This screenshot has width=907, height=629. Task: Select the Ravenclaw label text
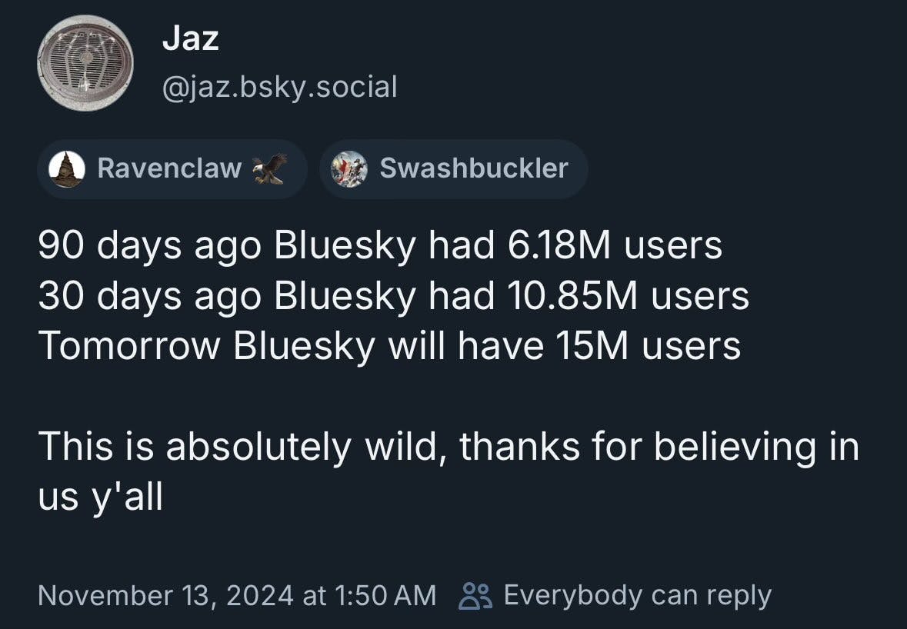coord(169,168)
